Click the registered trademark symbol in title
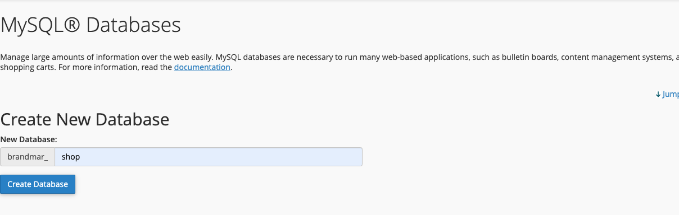Viewport: 679px width, 215px height. click(x=72, y=25)
